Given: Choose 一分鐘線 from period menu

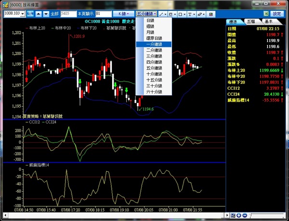Looking at the screenshot, I should coord(154,44).
